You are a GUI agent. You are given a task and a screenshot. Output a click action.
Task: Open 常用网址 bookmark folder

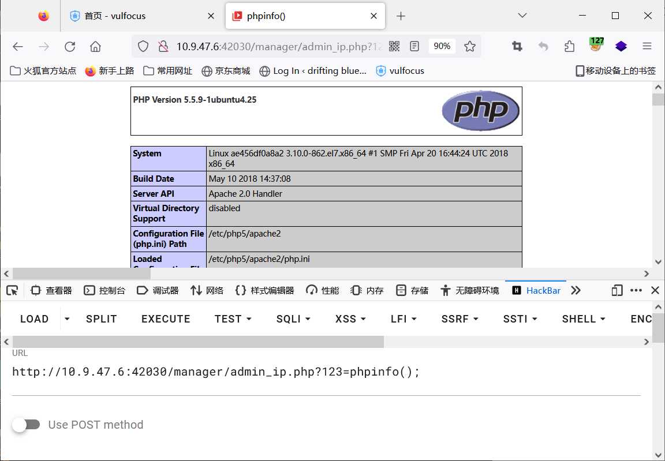(x=167, y=71)
